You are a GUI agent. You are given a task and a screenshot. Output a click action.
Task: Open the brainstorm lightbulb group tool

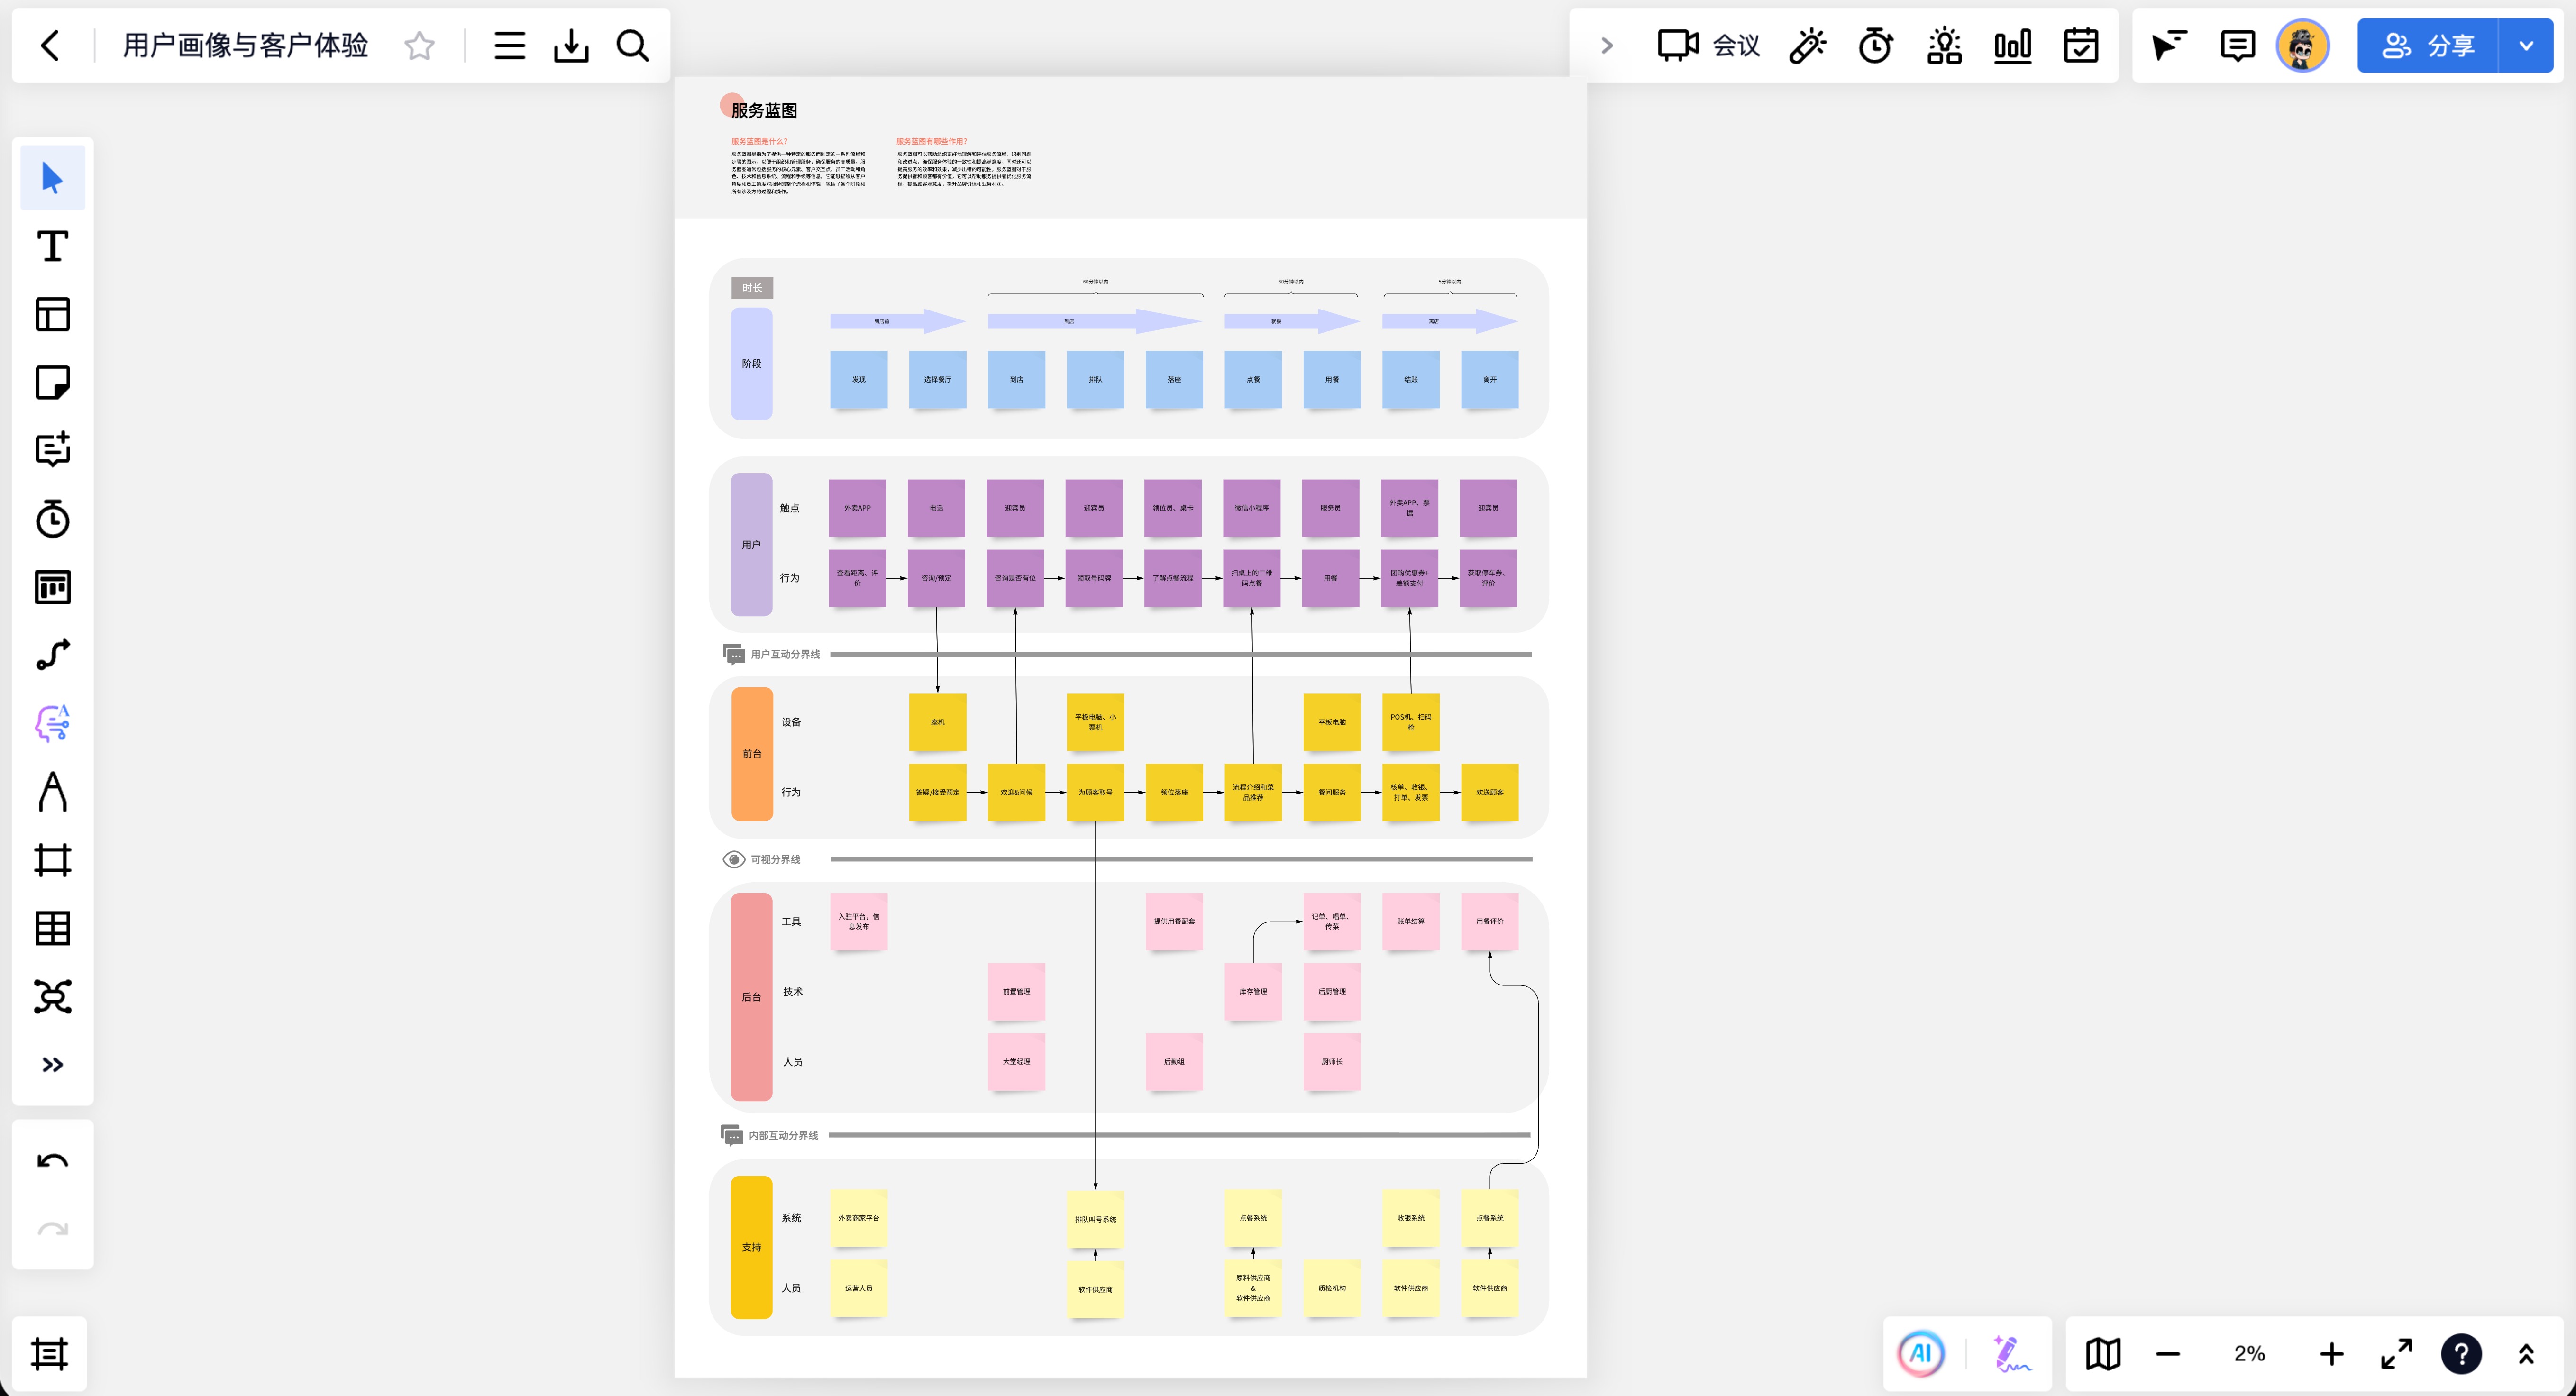point(1944,45)
